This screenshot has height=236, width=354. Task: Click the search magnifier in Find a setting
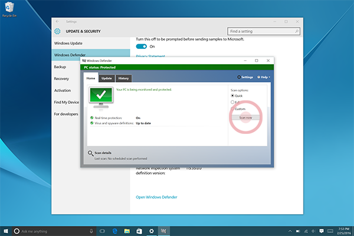[x=296, y=31]
